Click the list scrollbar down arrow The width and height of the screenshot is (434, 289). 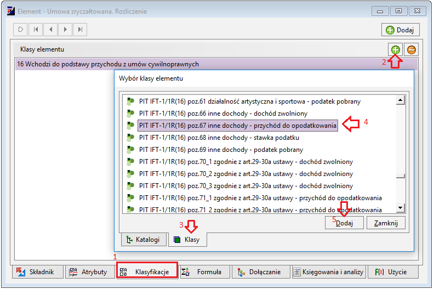coord(401,207)
